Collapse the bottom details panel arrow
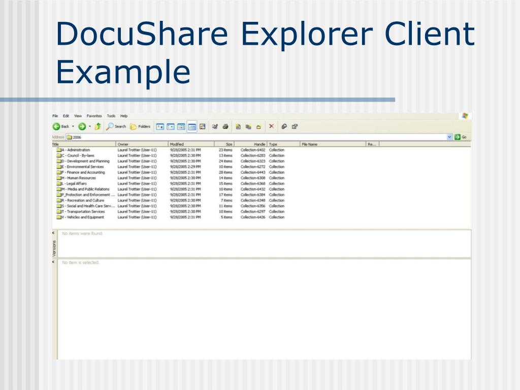520x390 pixels. tap(53, 262)
